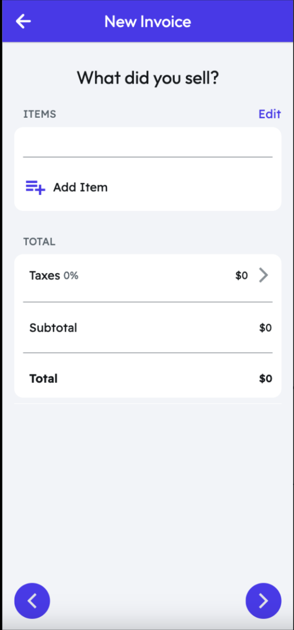Click the ITEMS section label
The height and width of the screenshot is (630, 294).
tap(40, 114)
